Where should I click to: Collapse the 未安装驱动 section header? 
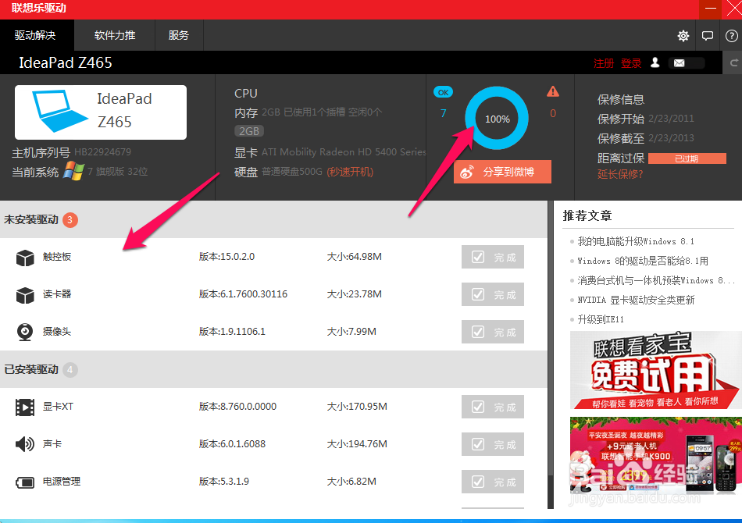coord(33,220)
